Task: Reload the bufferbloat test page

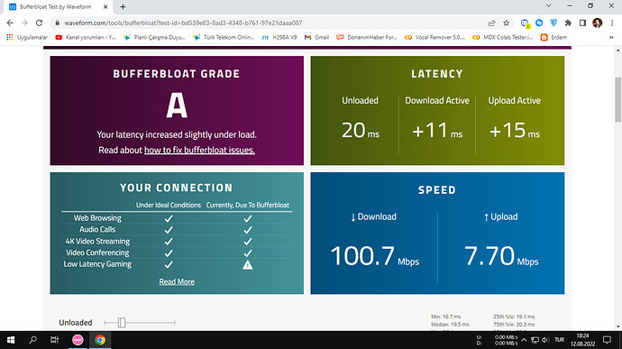Action: click(39, 23)
